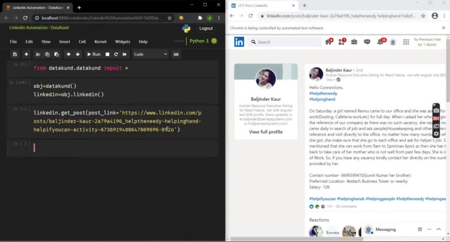Open the Edit menu in Jupyter
Image resolution: width=450 pixels, height=242 pixels.
pyautogui.click(x=29, y=41)
